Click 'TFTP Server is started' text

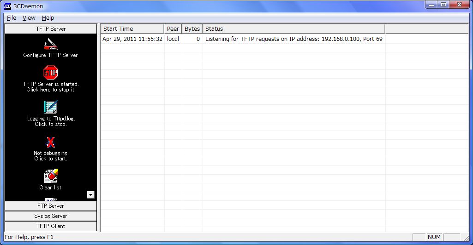(51, 84)
